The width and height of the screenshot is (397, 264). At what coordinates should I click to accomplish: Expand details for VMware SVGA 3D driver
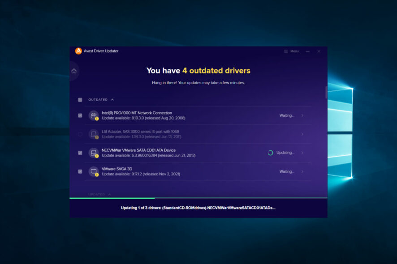[x=302, y=171]
